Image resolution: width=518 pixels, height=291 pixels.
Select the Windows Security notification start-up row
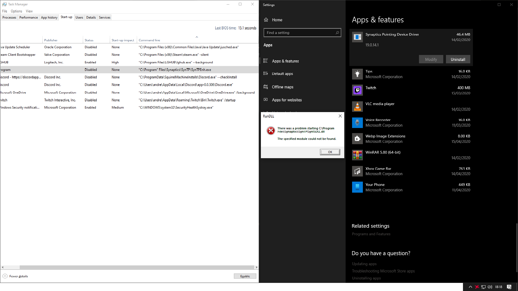coord(129,108)
